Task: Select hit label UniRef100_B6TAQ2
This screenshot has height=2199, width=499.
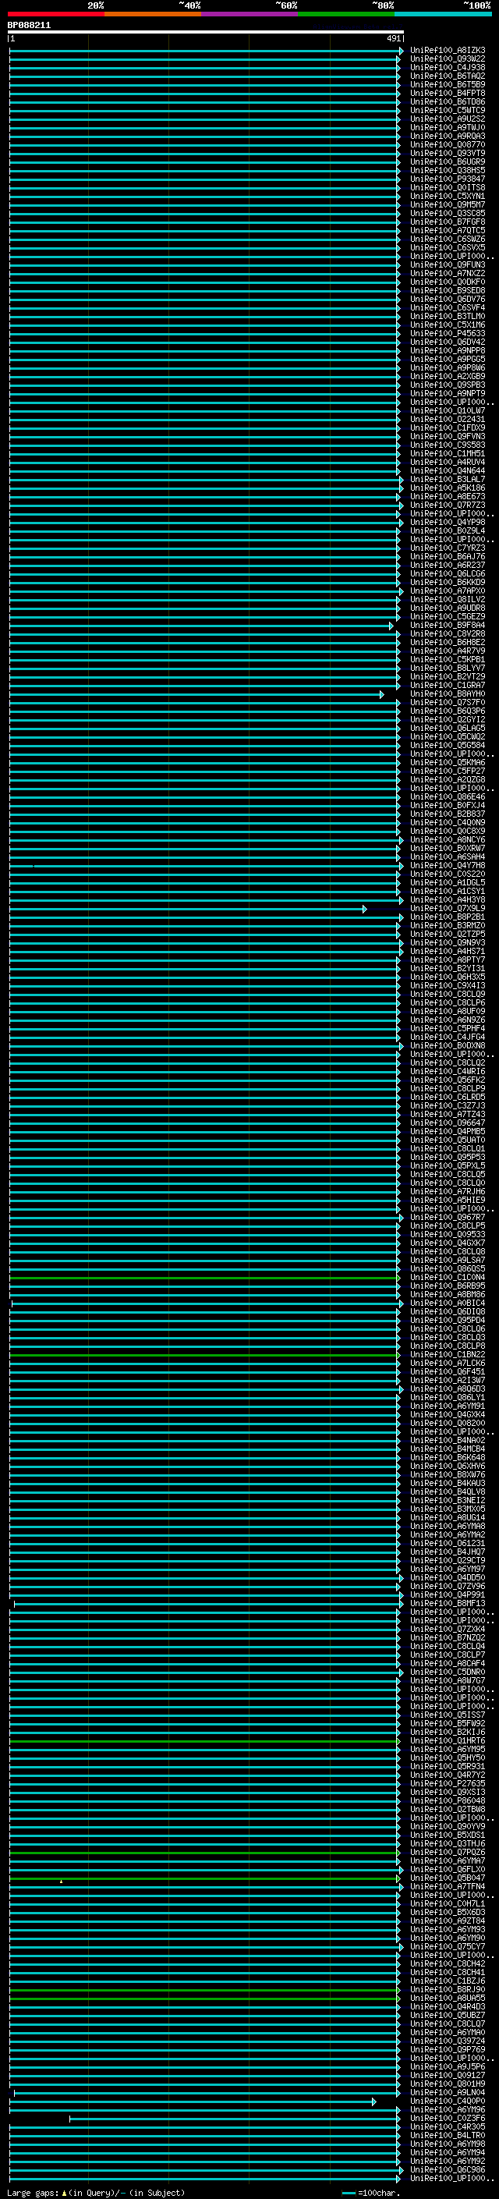Action: tap(448, 76)
